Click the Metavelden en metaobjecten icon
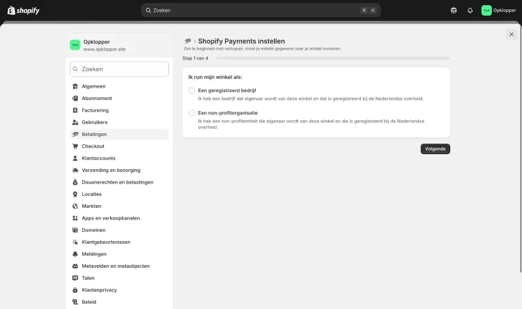This screenshot has width=522, height=309. 75,267
